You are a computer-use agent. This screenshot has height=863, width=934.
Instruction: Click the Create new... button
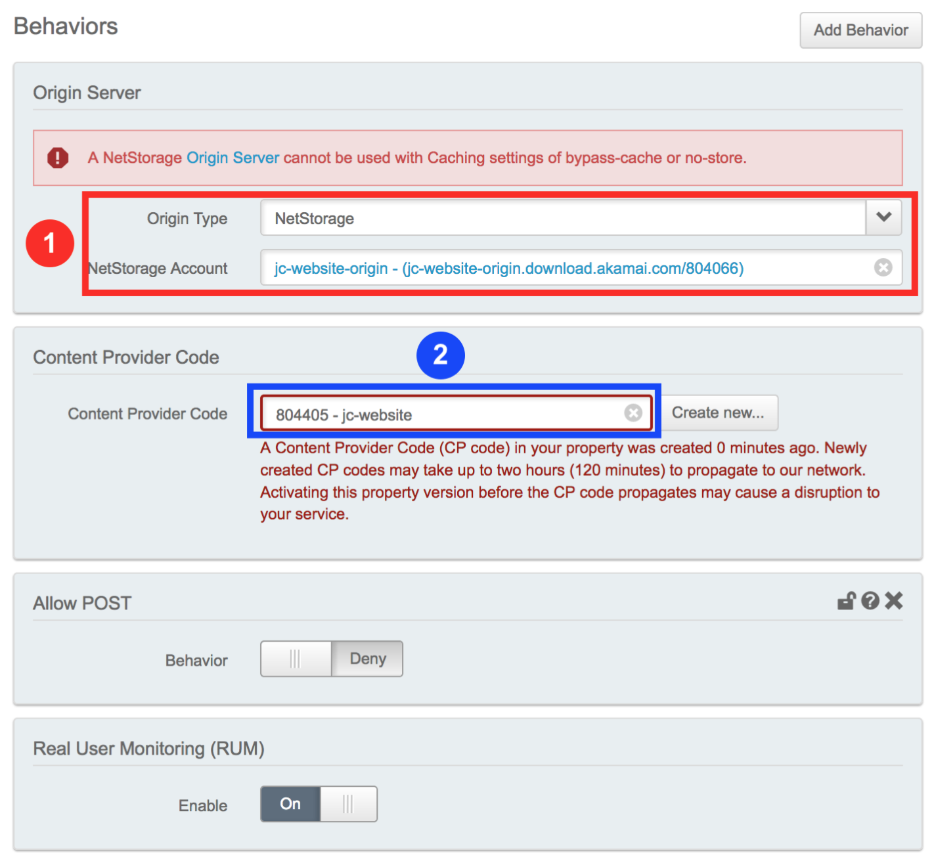pyautogui.click(x=718, y=412)
